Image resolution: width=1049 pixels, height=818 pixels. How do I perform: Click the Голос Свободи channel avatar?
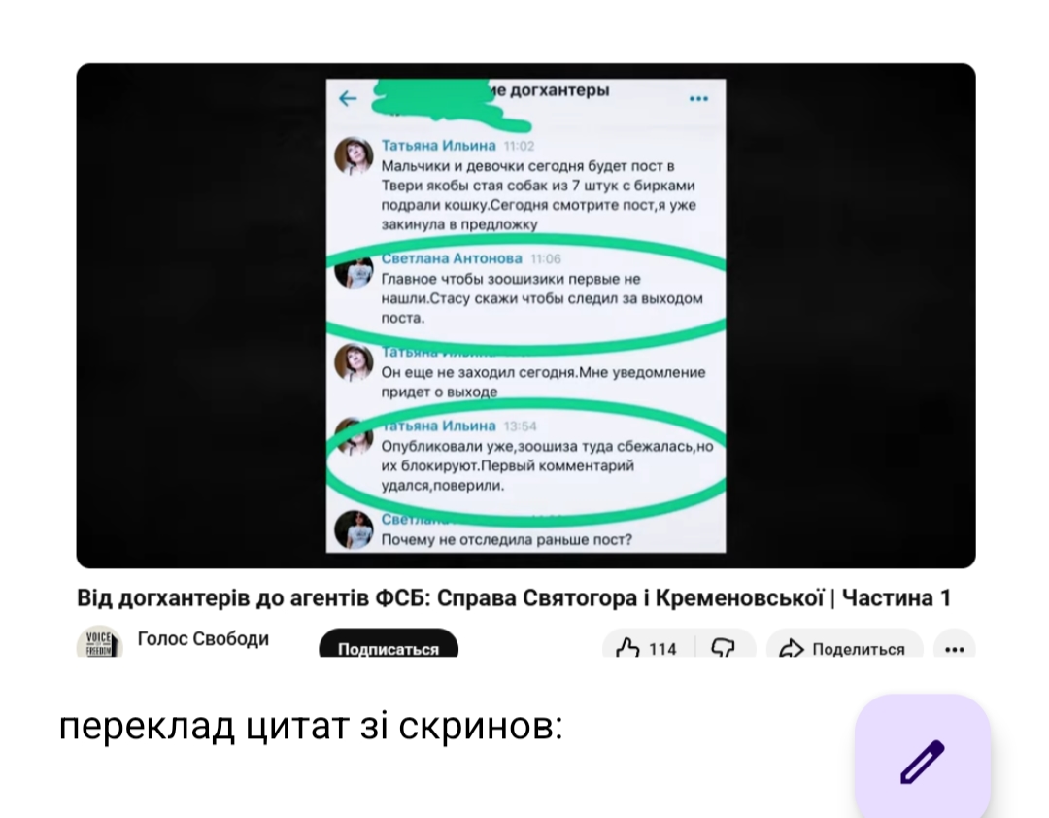pos(99,642)
